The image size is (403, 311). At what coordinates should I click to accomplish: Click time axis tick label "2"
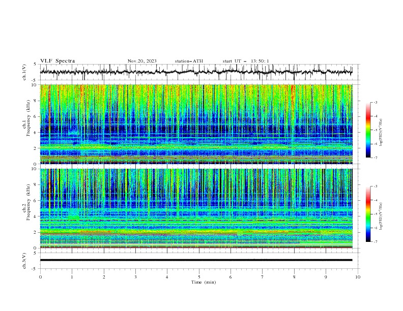[x=104, y=277]
